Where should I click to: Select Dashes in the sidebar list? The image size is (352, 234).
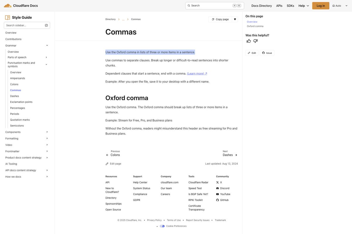14,96
